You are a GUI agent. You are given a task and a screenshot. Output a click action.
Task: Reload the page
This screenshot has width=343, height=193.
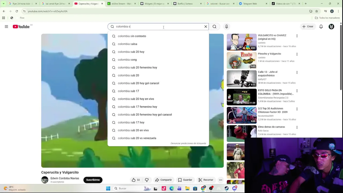pyautogui.click(x=17, y=11)
